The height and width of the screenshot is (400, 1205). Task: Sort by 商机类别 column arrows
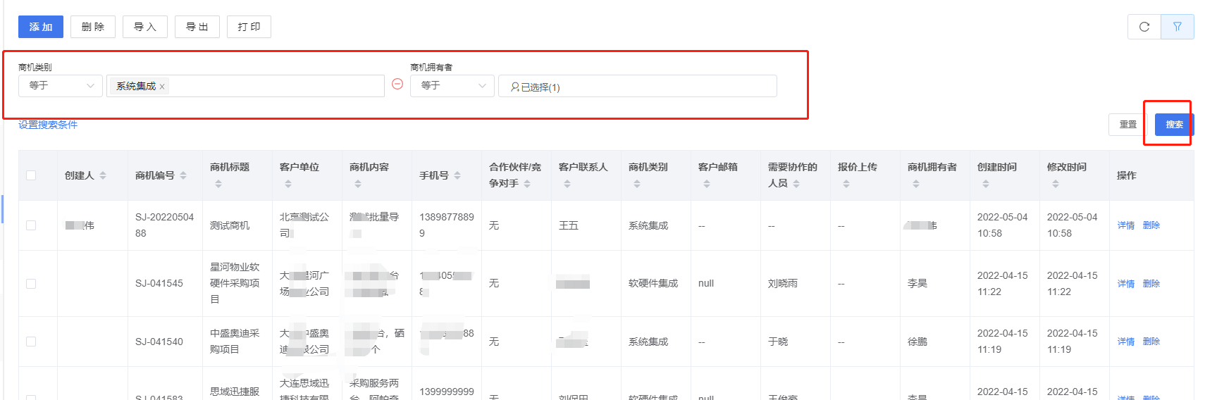[637, 184]
